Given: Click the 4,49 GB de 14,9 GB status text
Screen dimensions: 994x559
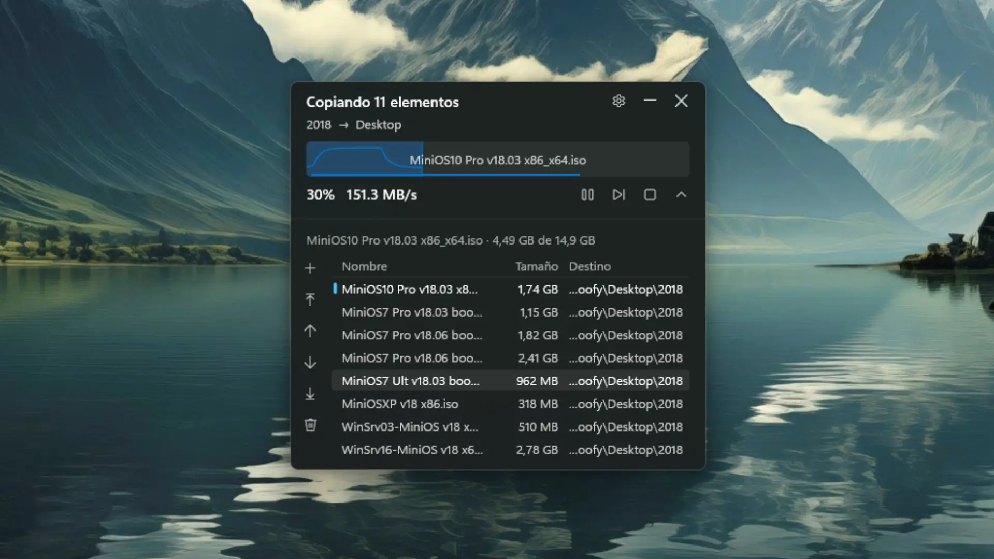Looking at the screenshot, I should [x=543, y=240].
